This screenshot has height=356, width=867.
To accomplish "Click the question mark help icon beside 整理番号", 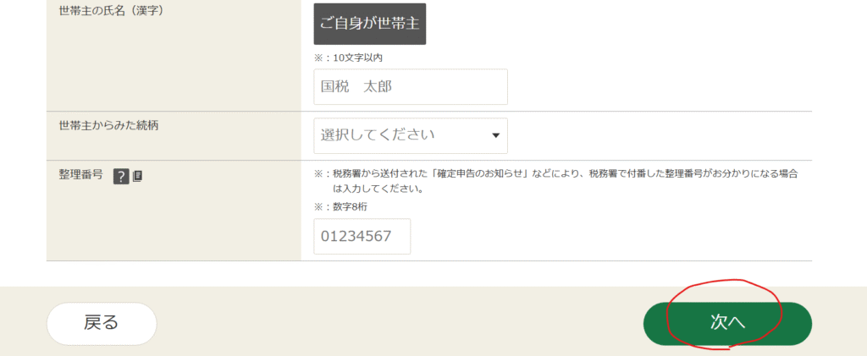I will (x=121, y=176).
